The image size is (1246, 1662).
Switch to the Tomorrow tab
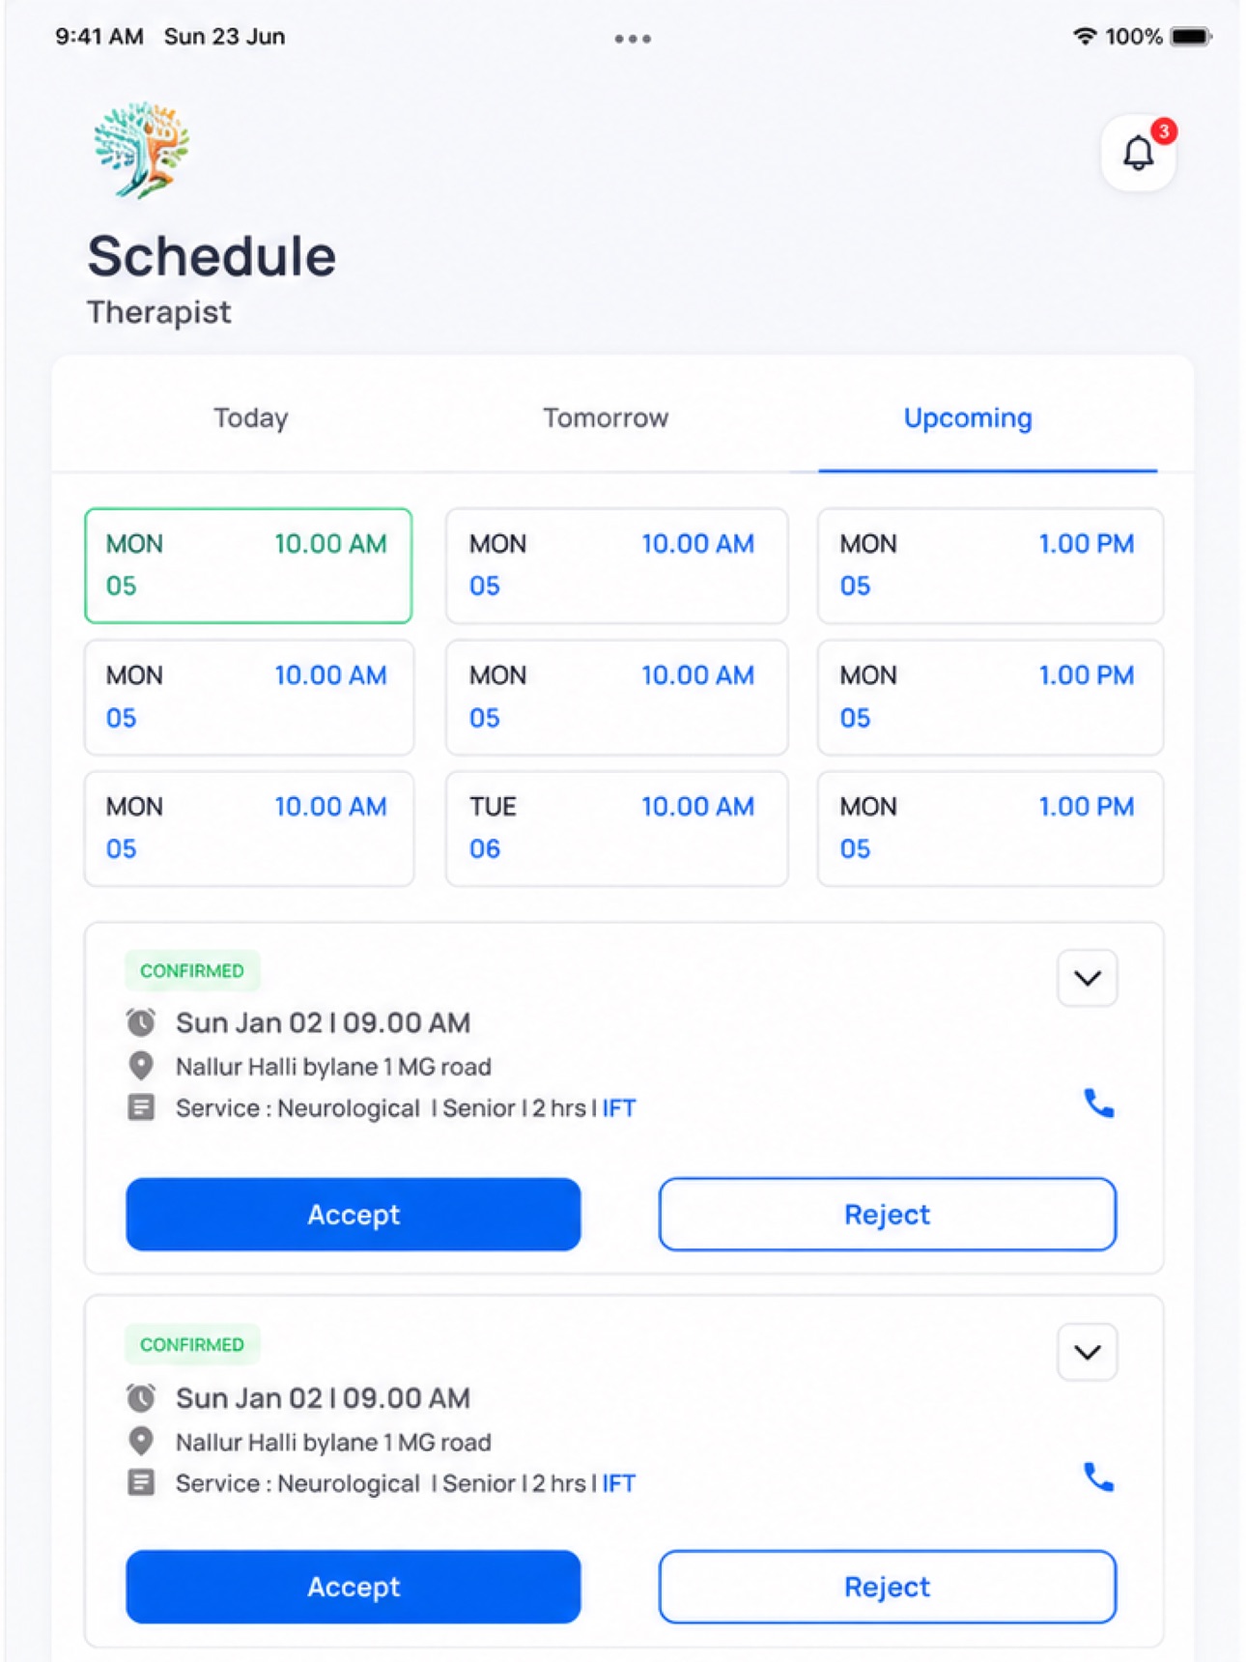pos(606,417)
